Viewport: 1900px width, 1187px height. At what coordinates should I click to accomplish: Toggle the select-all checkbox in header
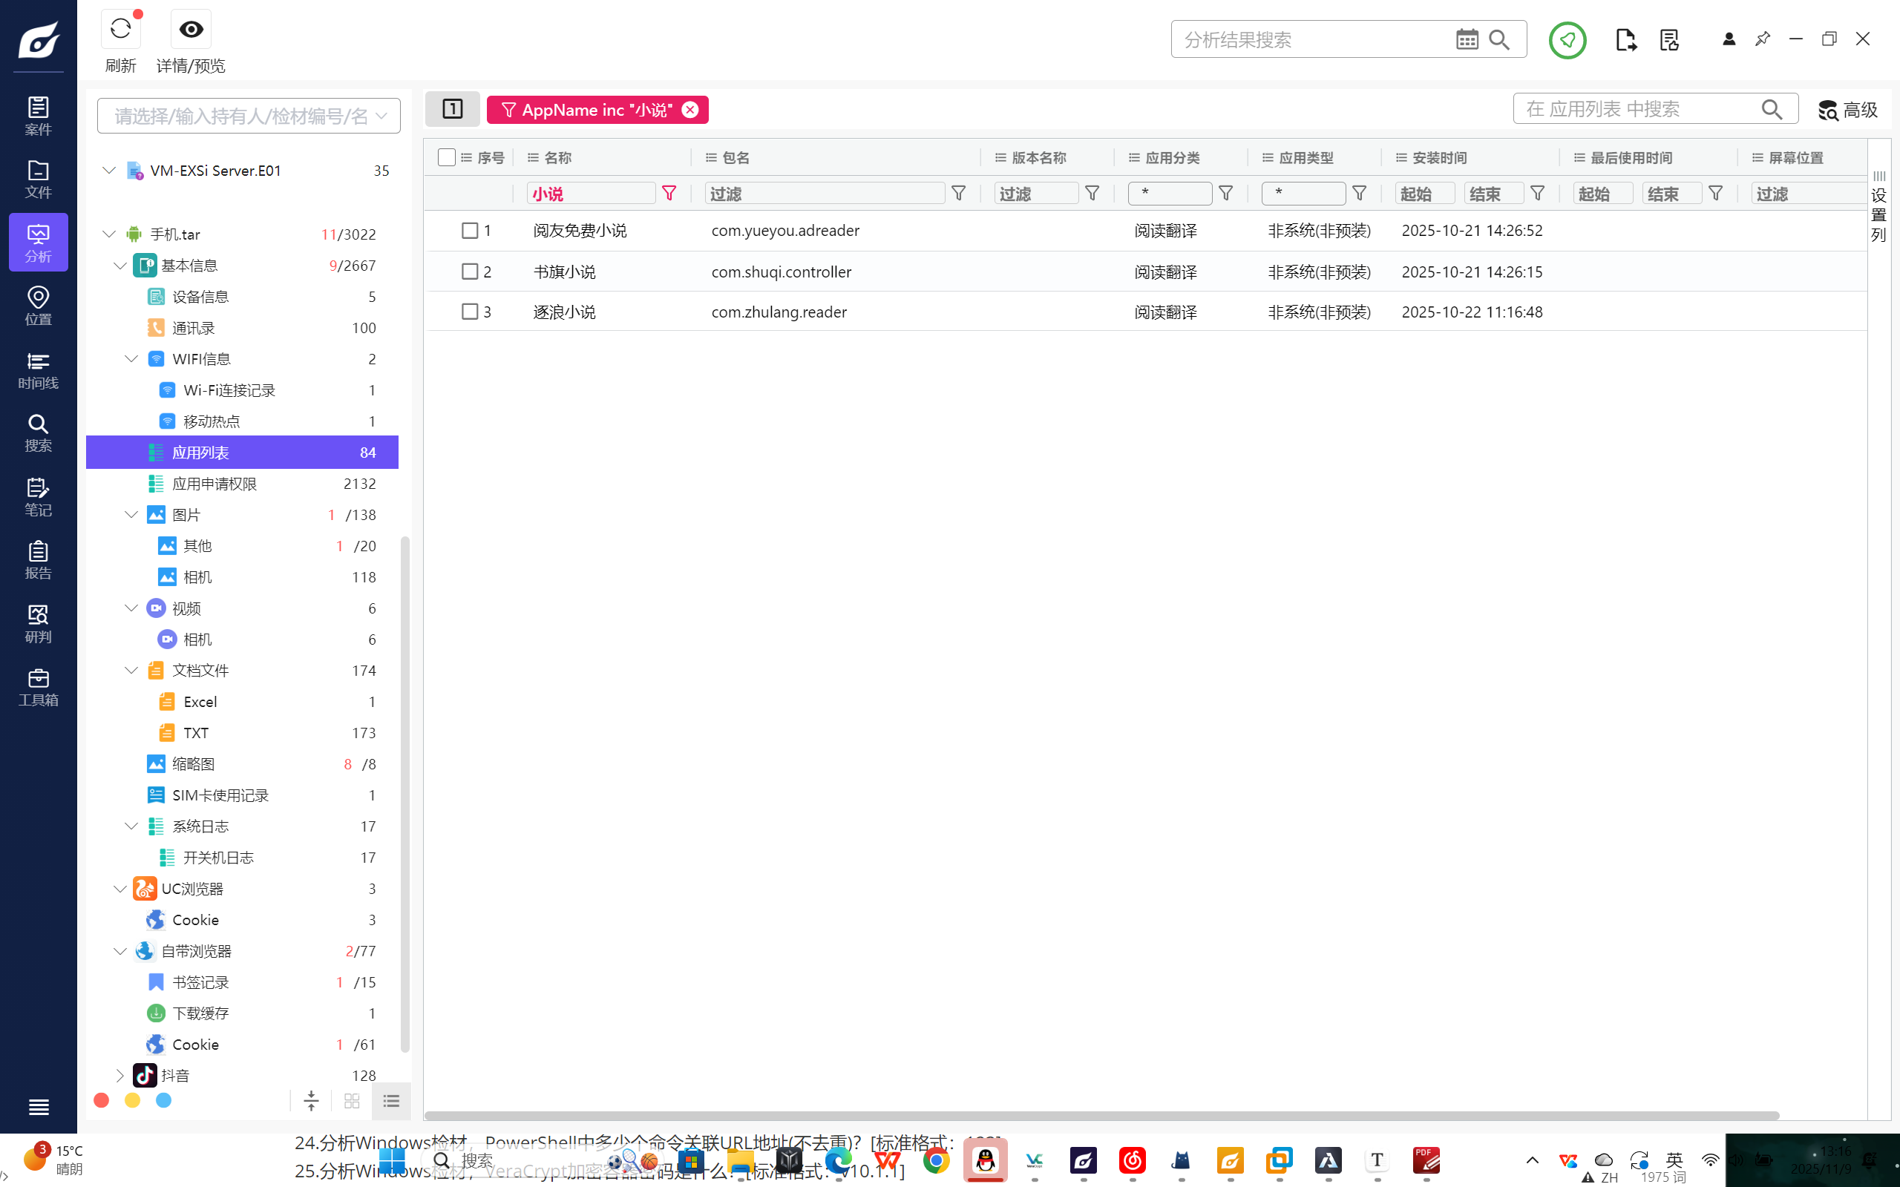click(x=447, y=158)
